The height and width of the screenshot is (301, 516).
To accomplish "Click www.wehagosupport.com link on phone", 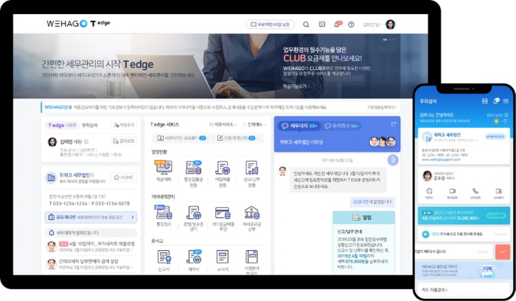I will coord(441,159).
